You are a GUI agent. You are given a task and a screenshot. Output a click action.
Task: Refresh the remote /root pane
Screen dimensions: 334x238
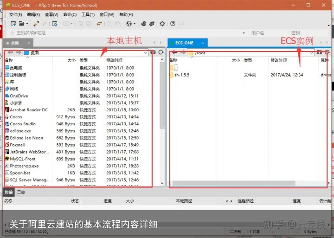click(327, 52)
